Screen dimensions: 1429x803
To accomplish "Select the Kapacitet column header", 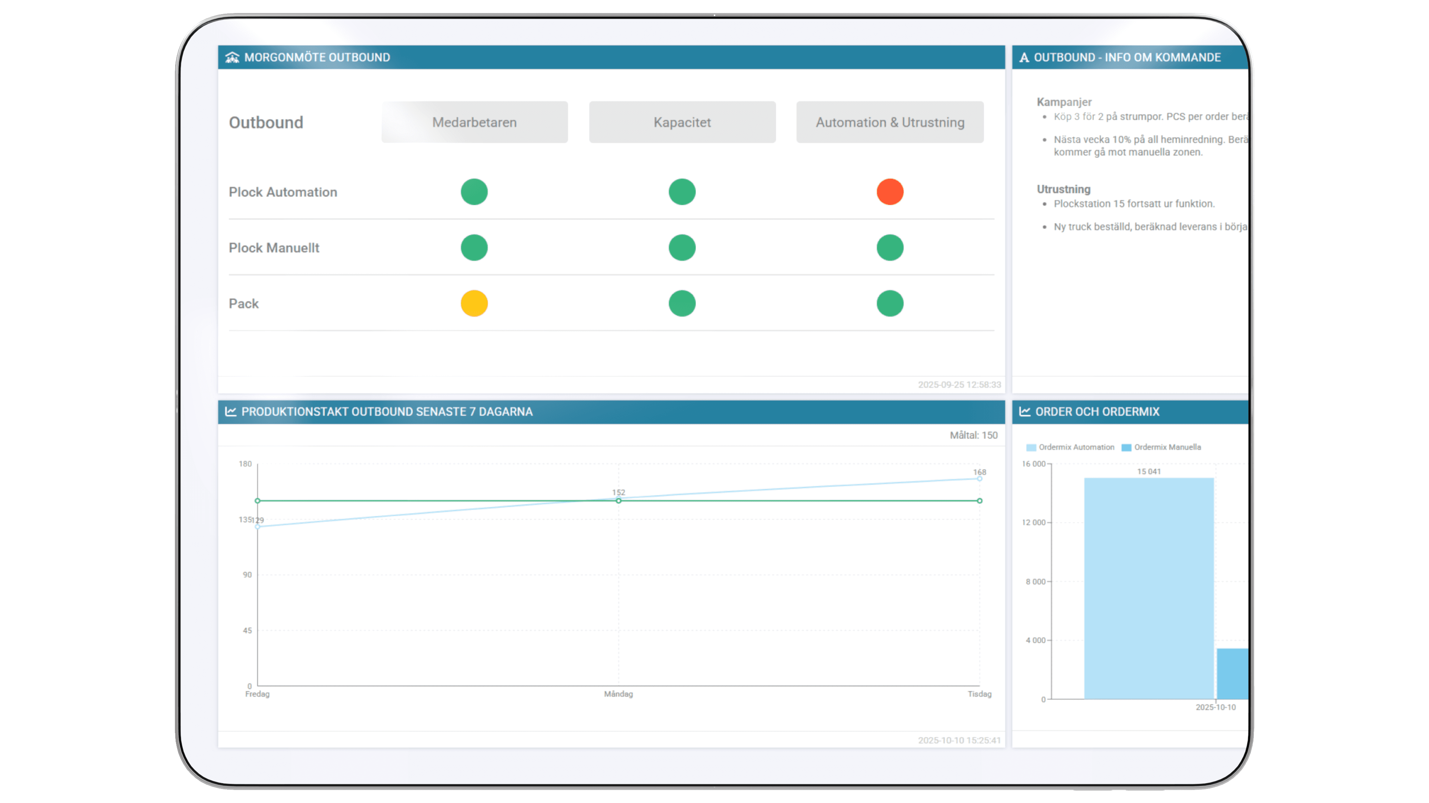I will [x=682, y=122].
